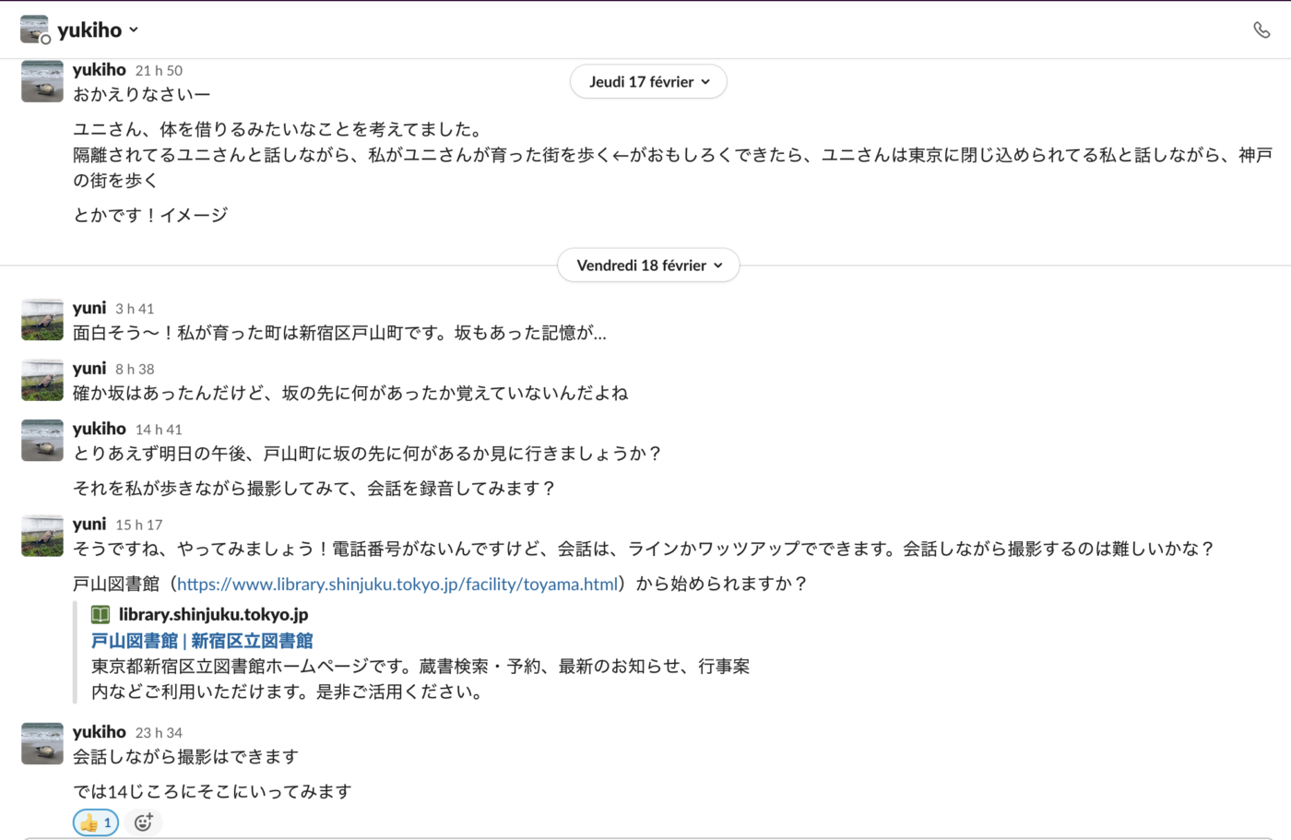Click the 15 h 17 message timestamp
Screen dimensions: 1291x840
click(x=138, y=525)
